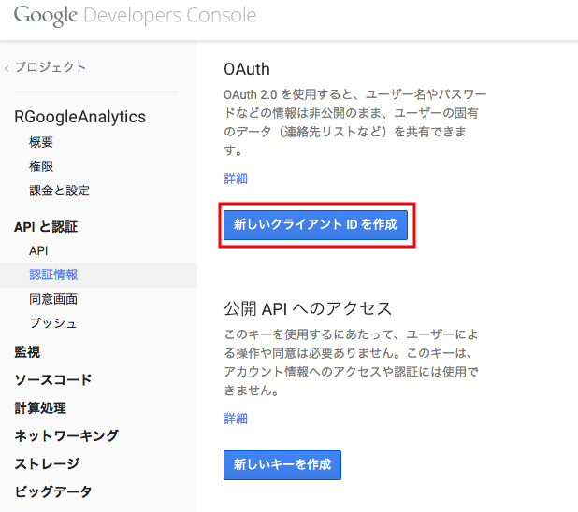
Task: Open プッシュ in the sidebar
Action: pyautogui.click(x=53, y=323)
